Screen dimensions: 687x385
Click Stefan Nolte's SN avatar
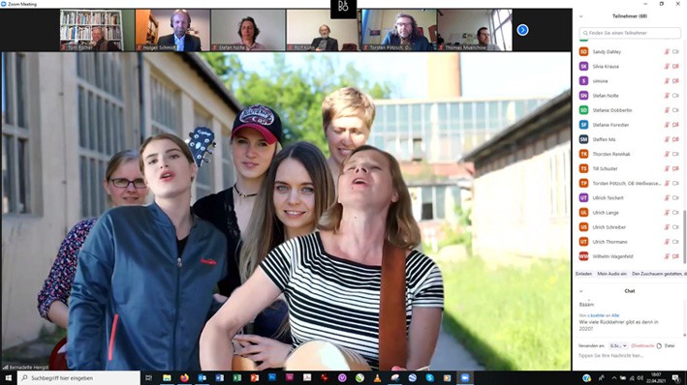pos(583,96)
